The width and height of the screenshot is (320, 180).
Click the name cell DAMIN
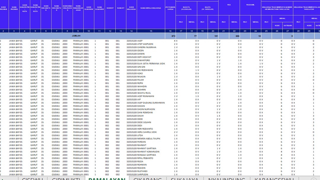pos(141,54)
